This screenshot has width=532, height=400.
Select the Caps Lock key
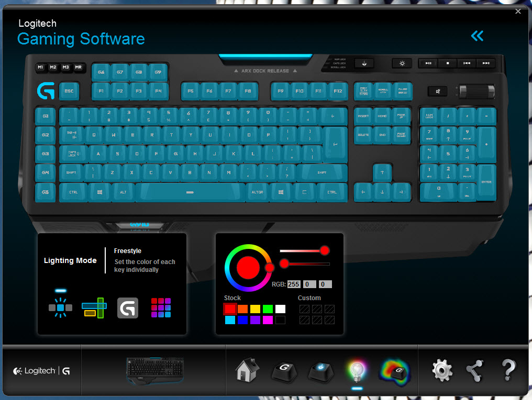click(x=74, y=154)
